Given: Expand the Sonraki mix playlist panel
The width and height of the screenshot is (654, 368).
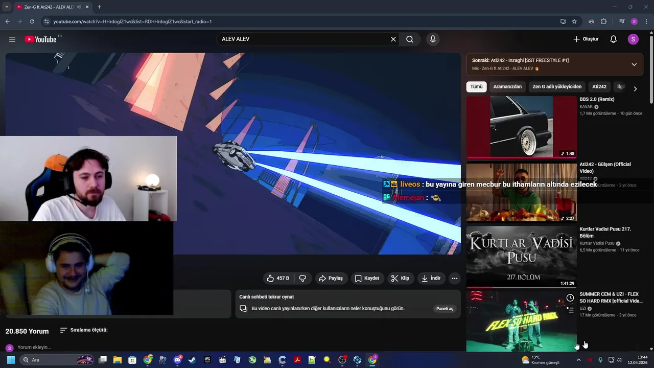Looking at the screenshot, I should 634,64.
